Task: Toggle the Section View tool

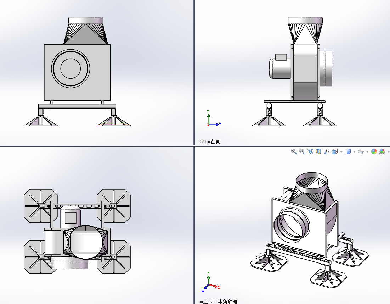Action: [x=318, y=151]
